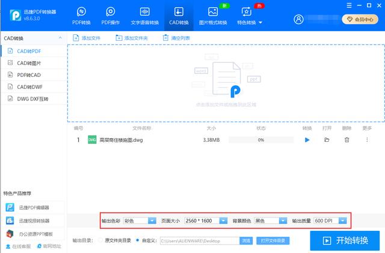The height and width of the screenshot is (253, 385).
Task: Select CAD转PDF in sidebar
Action: click(x=34, y=51)
